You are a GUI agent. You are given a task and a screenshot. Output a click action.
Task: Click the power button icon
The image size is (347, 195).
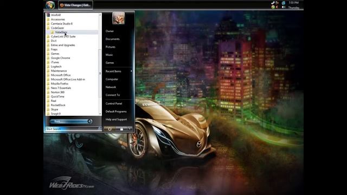point(110,129)
